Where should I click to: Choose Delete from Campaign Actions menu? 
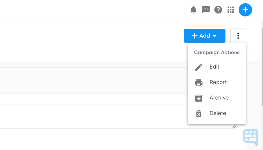(218, 113)
